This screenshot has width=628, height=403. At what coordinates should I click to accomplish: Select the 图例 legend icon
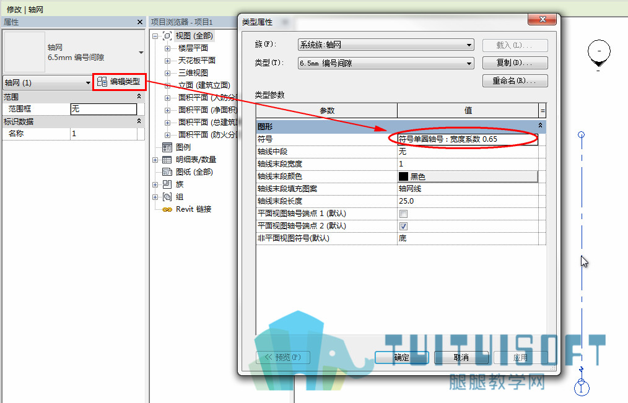(167, 147)
